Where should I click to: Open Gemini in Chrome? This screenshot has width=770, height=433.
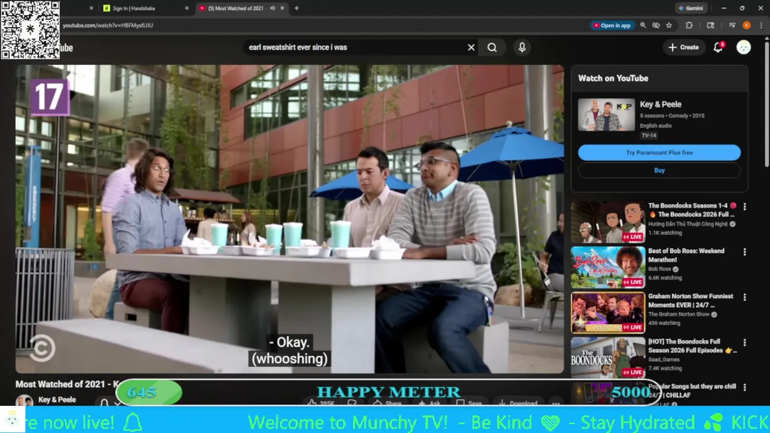[691, 8]
